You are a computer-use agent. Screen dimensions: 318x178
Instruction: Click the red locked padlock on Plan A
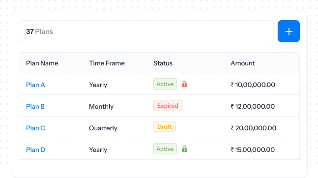(x=184, y=84)
